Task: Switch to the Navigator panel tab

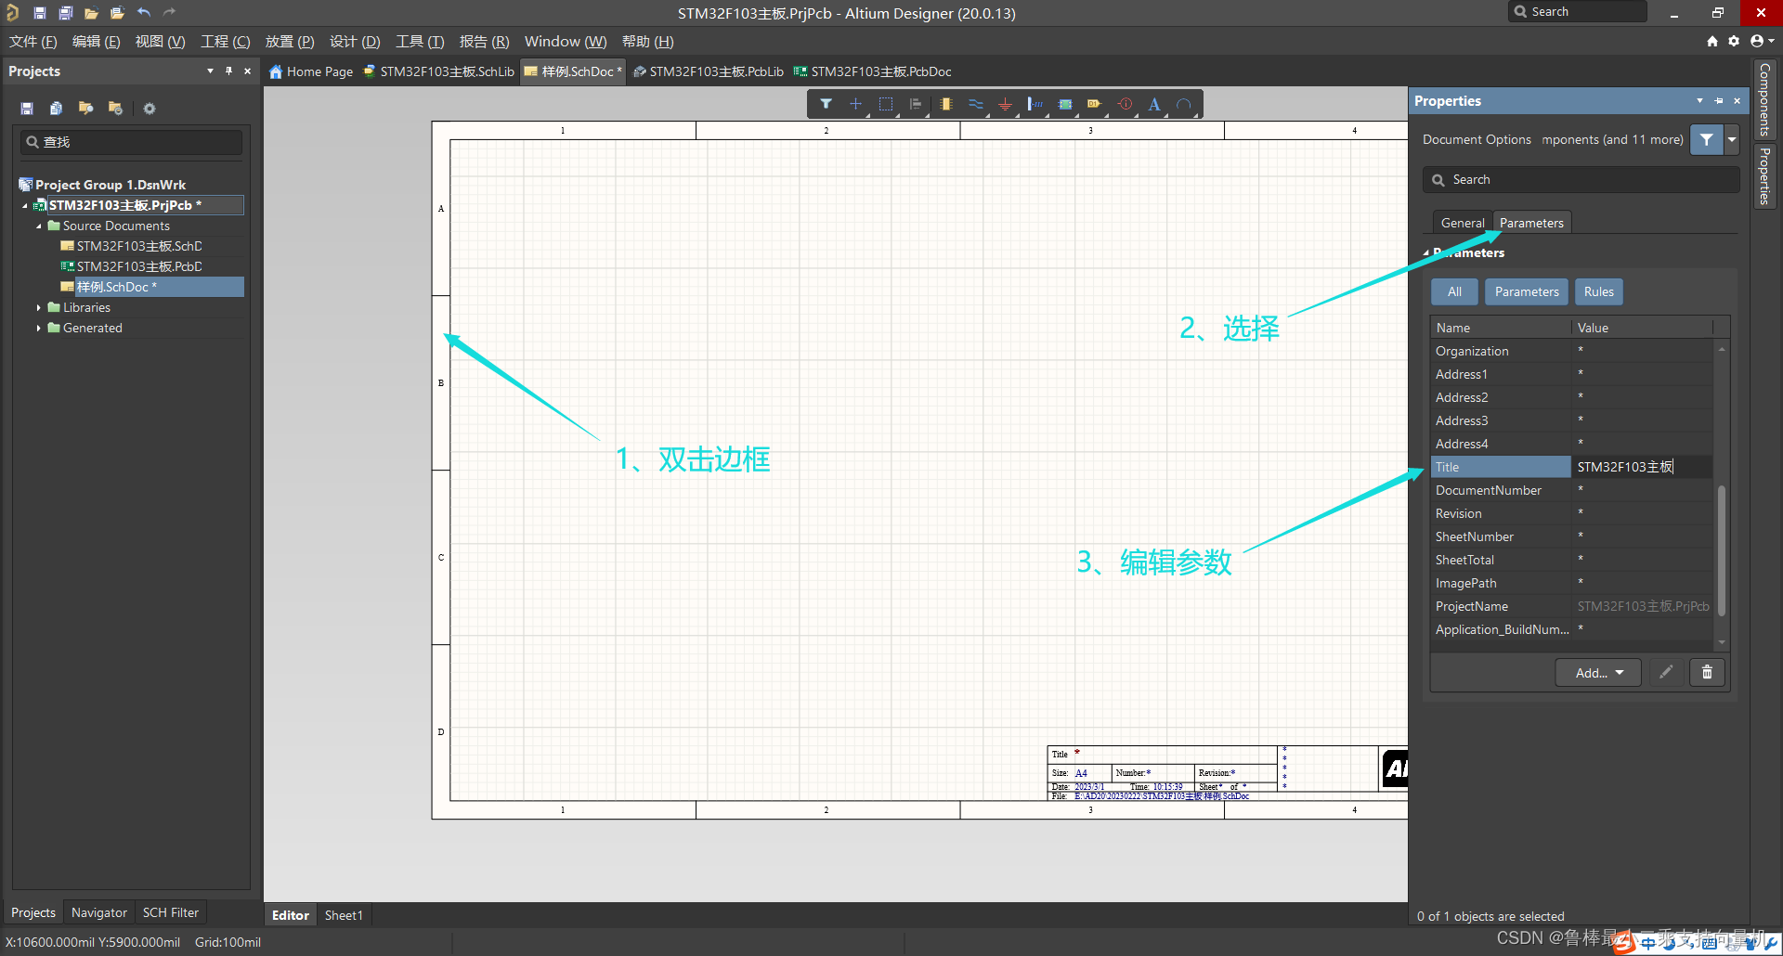Action: click(x=99, y=912)
